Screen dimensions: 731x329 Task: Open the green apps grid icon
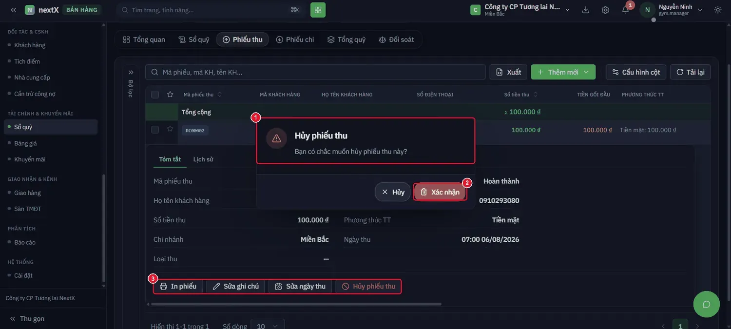point(318,10)
